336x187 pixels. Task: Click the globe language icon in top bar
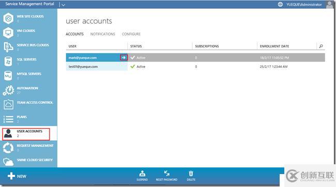[280, 4]
